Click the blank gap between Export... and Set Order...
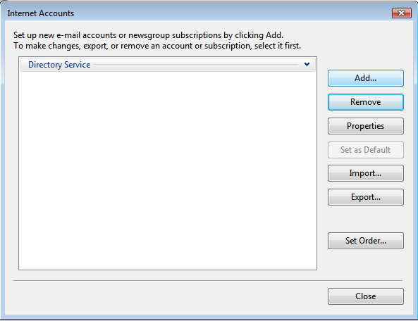 pyautogui.click(x=365, y=219)
